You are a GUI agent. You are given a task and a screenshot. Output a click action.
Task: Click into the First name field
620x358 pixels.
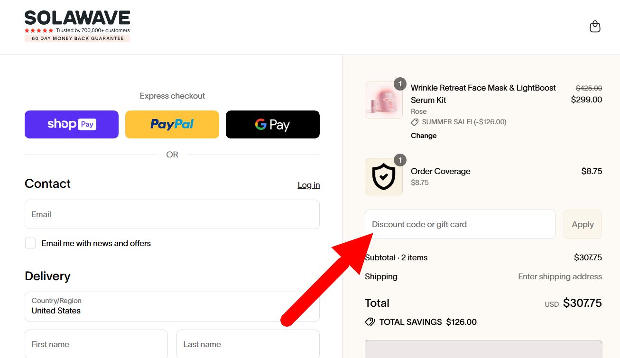tap(96, 344)
